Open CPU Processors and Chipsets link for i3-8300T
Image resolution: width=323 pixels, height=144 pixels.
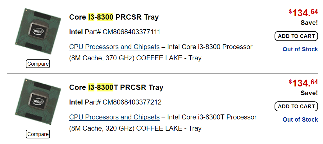114,117
